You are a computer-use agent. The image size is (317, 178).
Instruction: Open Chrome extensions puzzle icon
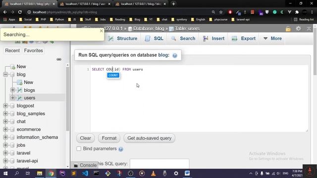click(297, 12)
